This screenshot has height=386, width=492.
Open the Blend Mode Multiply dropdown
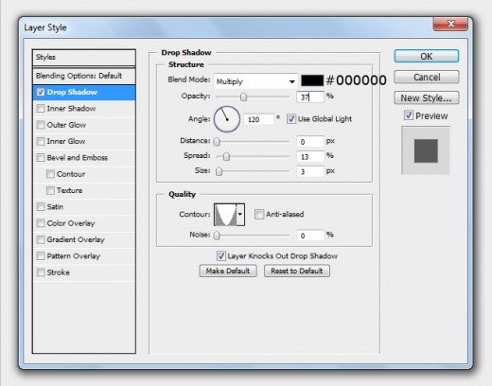click(255, 81)
